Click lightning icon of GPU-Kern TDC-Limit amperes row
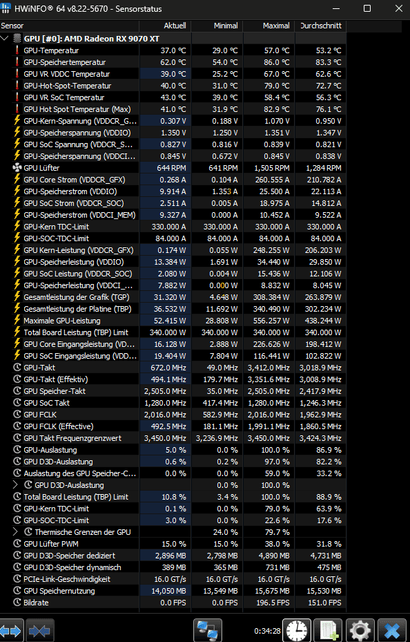The width and height of the screenshot is (410, 642). [17, 227]
